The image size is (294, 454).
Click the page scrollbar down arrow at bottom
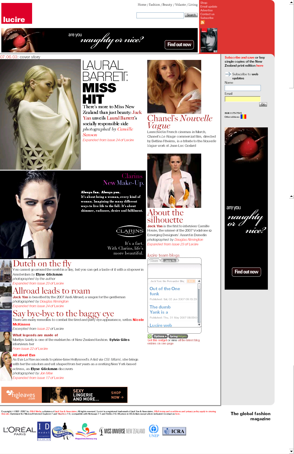tap(291, 451)
